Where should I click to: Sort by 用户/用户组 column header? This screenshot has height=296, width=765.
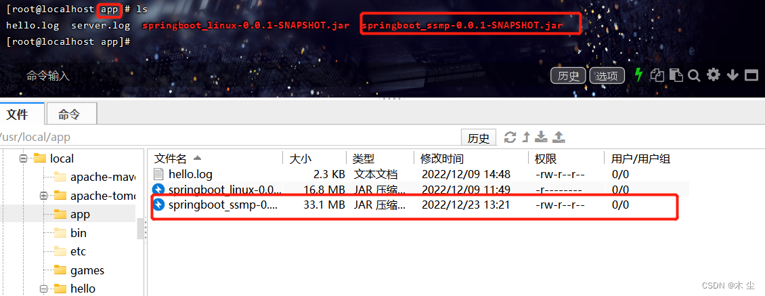640,158
